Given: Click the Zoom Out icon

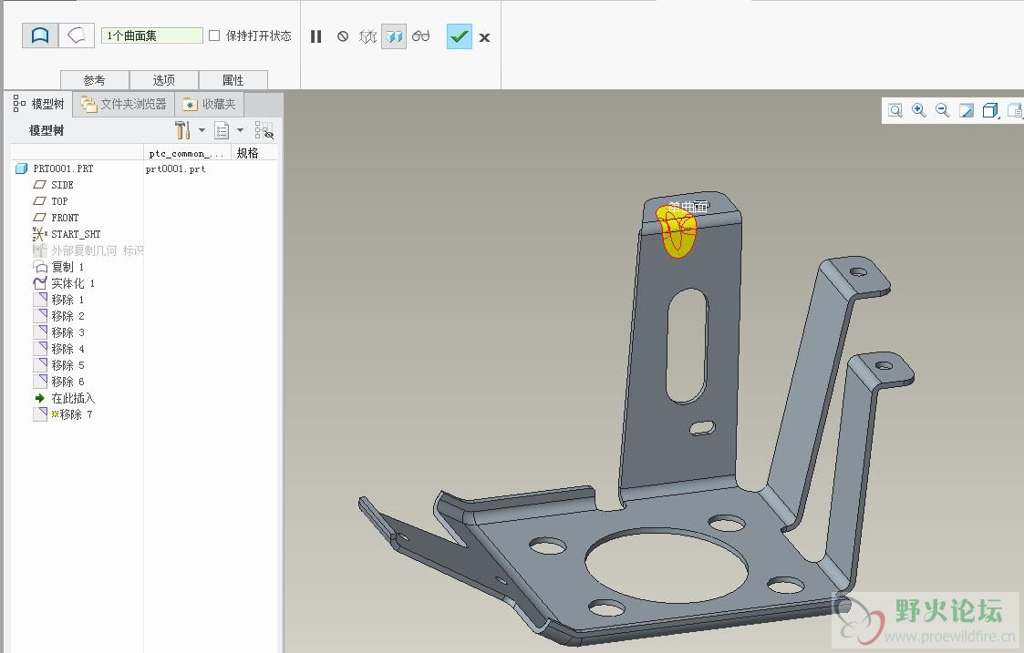Looking at the screenshot, I should [942, 110].
